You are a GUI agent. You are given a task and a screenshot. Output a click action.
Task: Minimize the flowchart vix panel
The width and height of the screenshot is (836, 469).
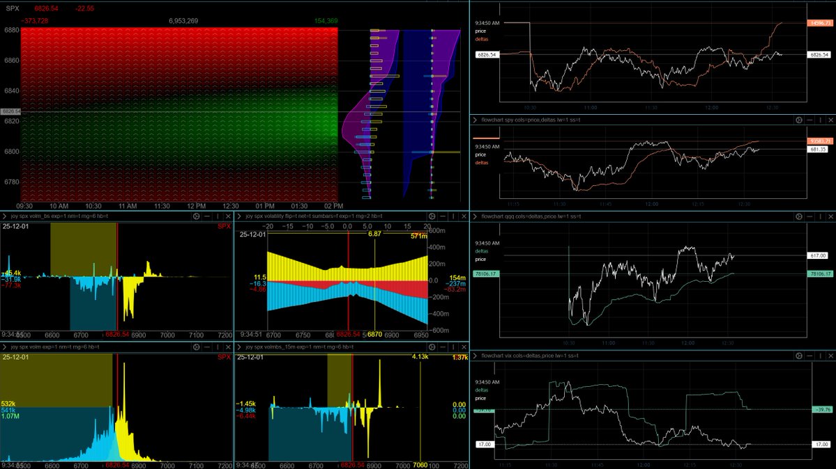click(810, 356)
